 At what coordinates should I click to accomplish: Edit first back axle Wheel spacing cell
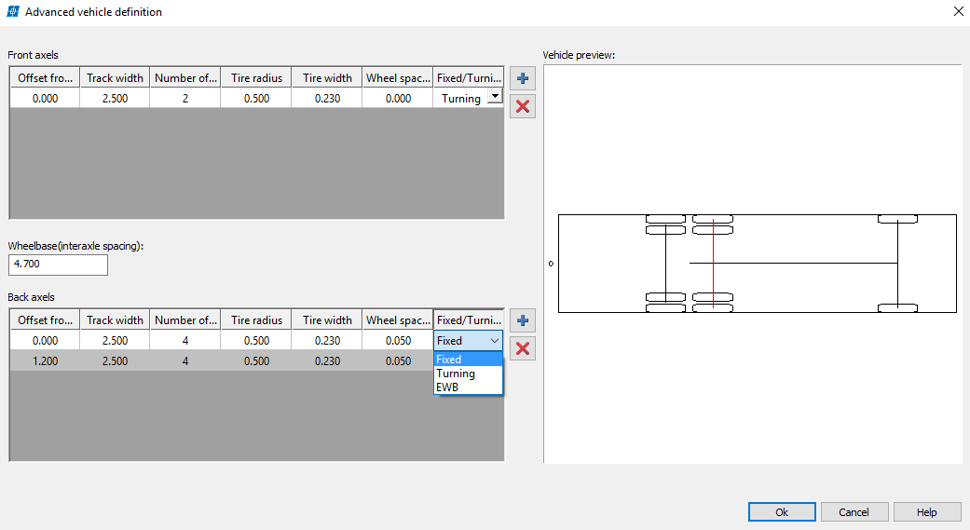tap(398, 341)
